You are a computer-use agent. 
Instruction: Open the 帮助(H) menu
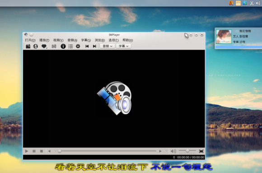tap(128, 40)
